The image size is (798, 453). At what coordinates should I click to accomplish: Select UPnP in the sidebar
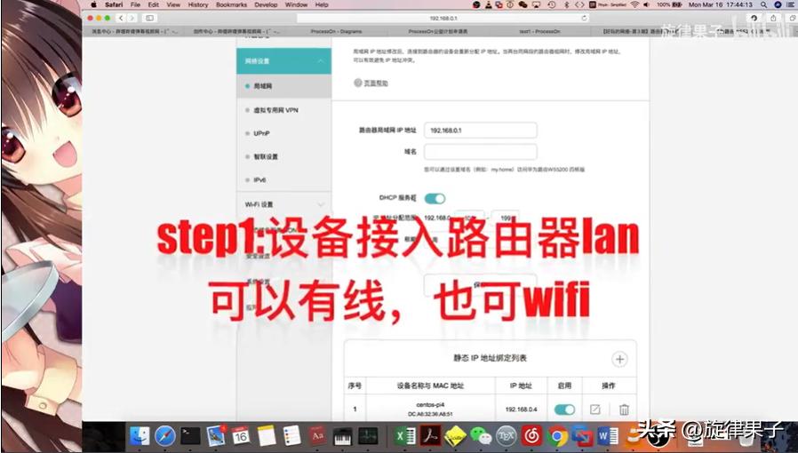284,133
